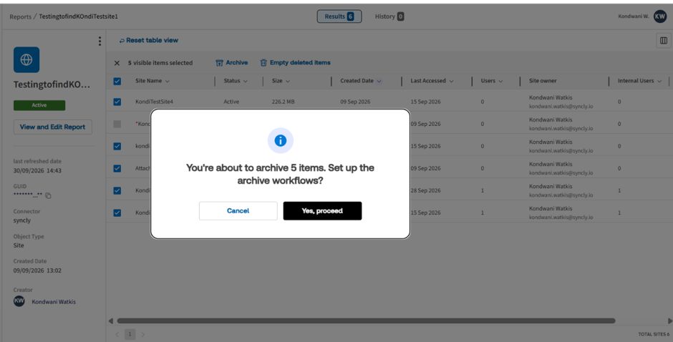Open the column layout icon top right
This screenshot has height=342, width=673.
pos(664,40)
